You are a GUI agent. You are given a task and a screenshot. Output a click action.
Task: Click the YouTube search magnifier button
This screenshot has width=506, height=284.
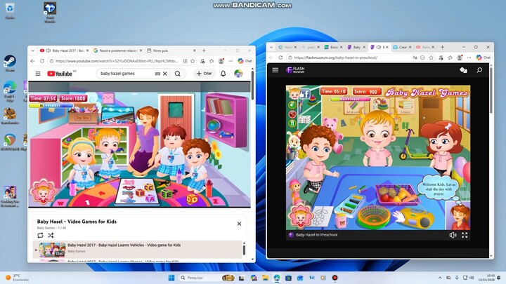coord(178,74)
